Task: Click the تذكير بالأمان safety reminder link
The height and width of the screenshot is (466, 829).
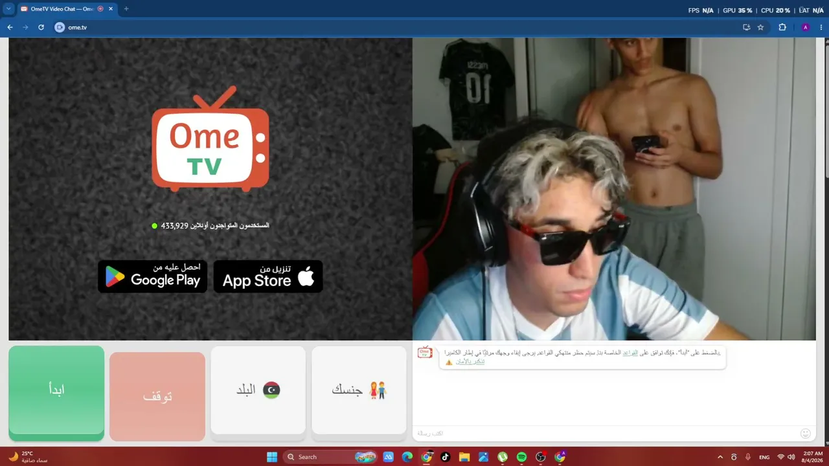Action: coord(470,362)
